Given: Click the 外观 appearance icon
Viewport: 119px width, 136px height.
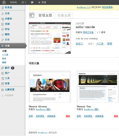Looking at the screenshot, I should (2, 46).
